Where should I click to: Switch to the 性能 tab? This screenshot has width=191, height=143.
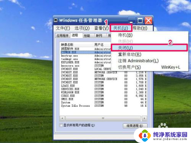89,36
